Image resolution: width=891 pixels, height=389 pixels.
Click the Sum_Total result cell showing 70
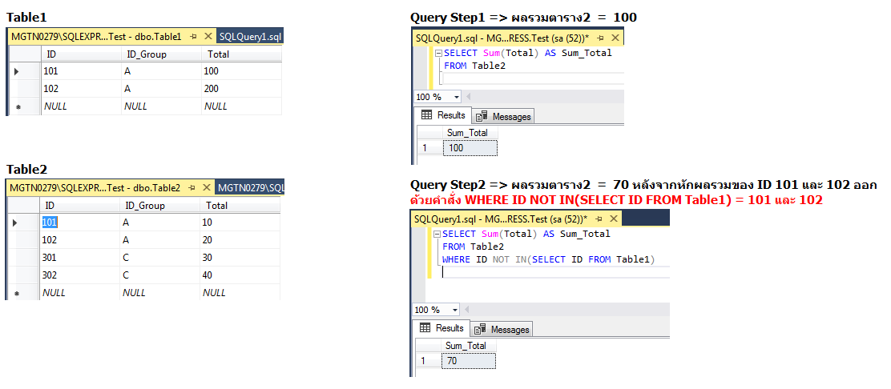(x=468, y=361)
